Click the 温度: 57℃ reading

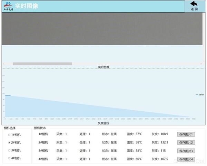[134, 134]
